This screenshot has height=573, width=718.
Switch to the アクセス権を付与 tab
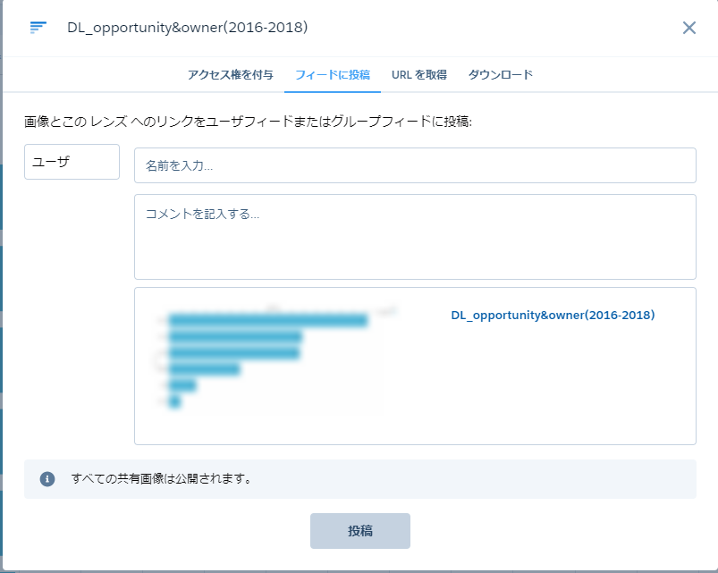tap(230, 75)
